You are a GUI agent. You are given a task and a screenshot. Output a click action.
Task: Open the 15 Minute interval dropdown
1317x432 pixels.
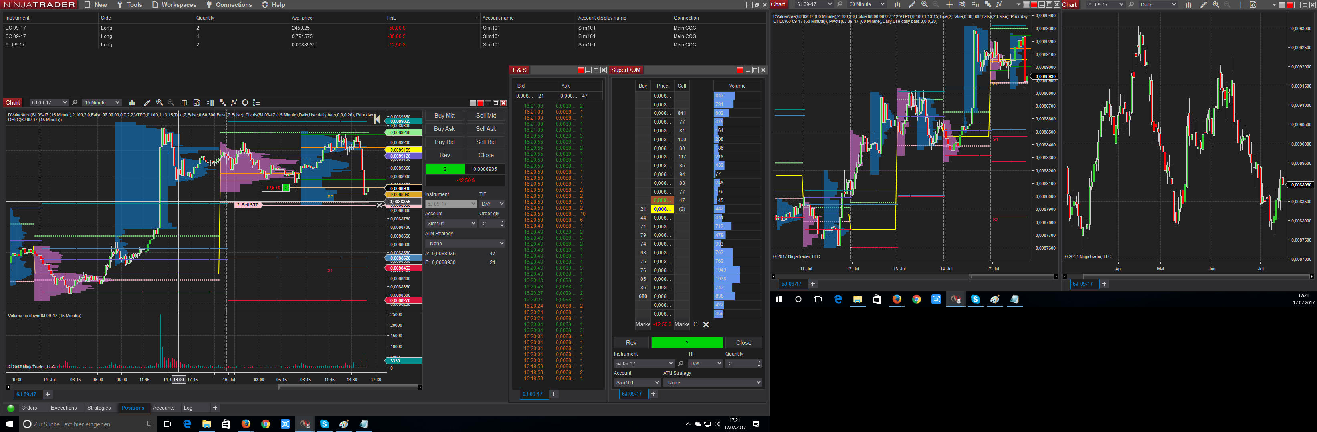click(x=102, y=102)
